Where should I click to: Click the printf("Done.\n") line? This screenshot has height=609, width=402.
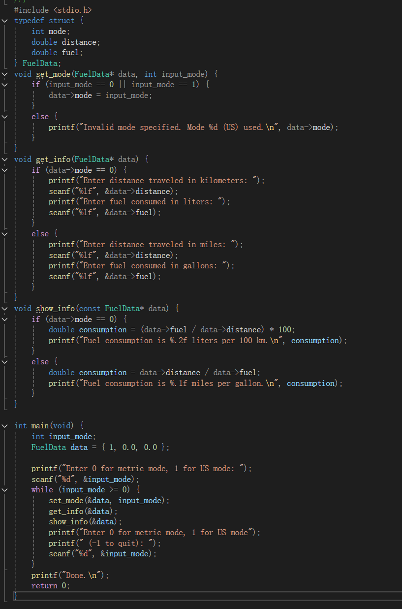click(70, 575)
